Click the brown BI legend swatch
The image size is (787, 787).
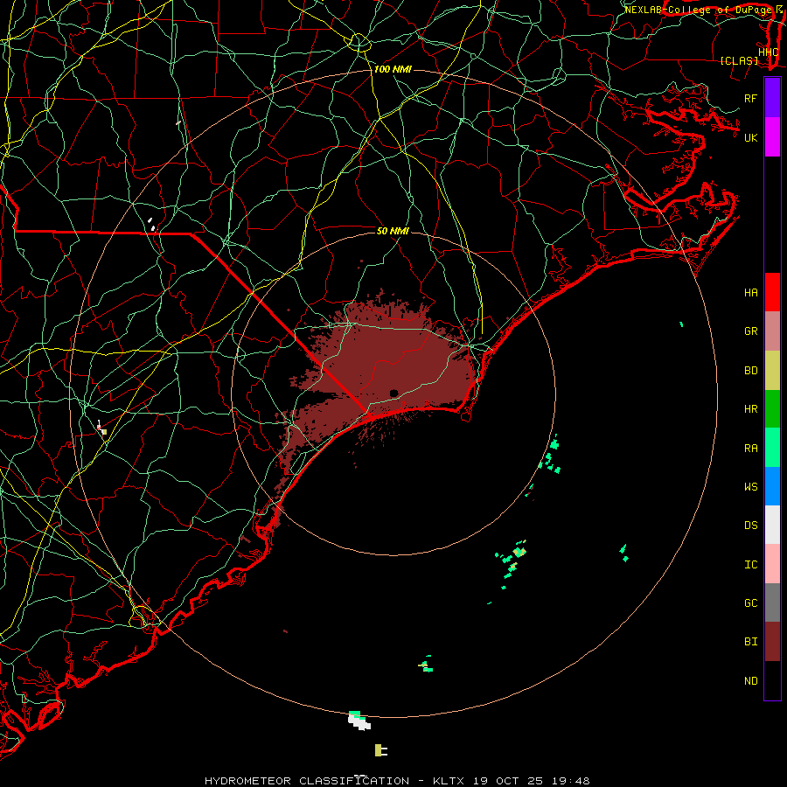tap(772, 642)
